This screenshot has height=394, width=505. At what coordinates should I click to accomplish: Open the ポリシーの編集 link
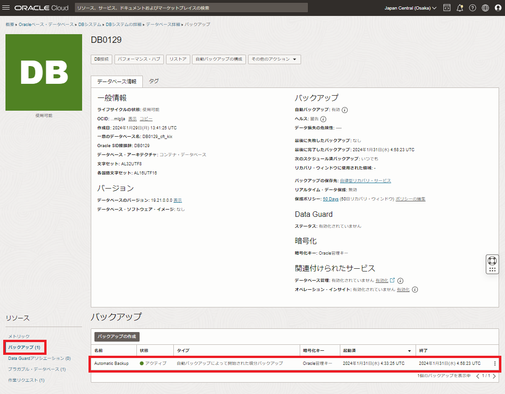pyautogui.click(x=410, y=199)
